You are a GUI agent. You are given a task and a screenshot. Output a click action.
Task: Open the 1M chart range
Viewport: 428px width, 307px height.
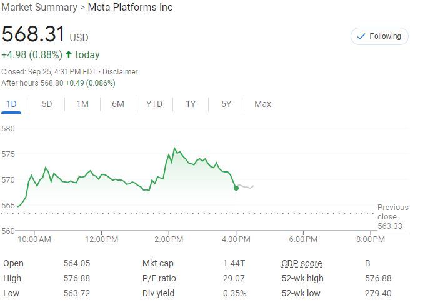tap(82, 104)
